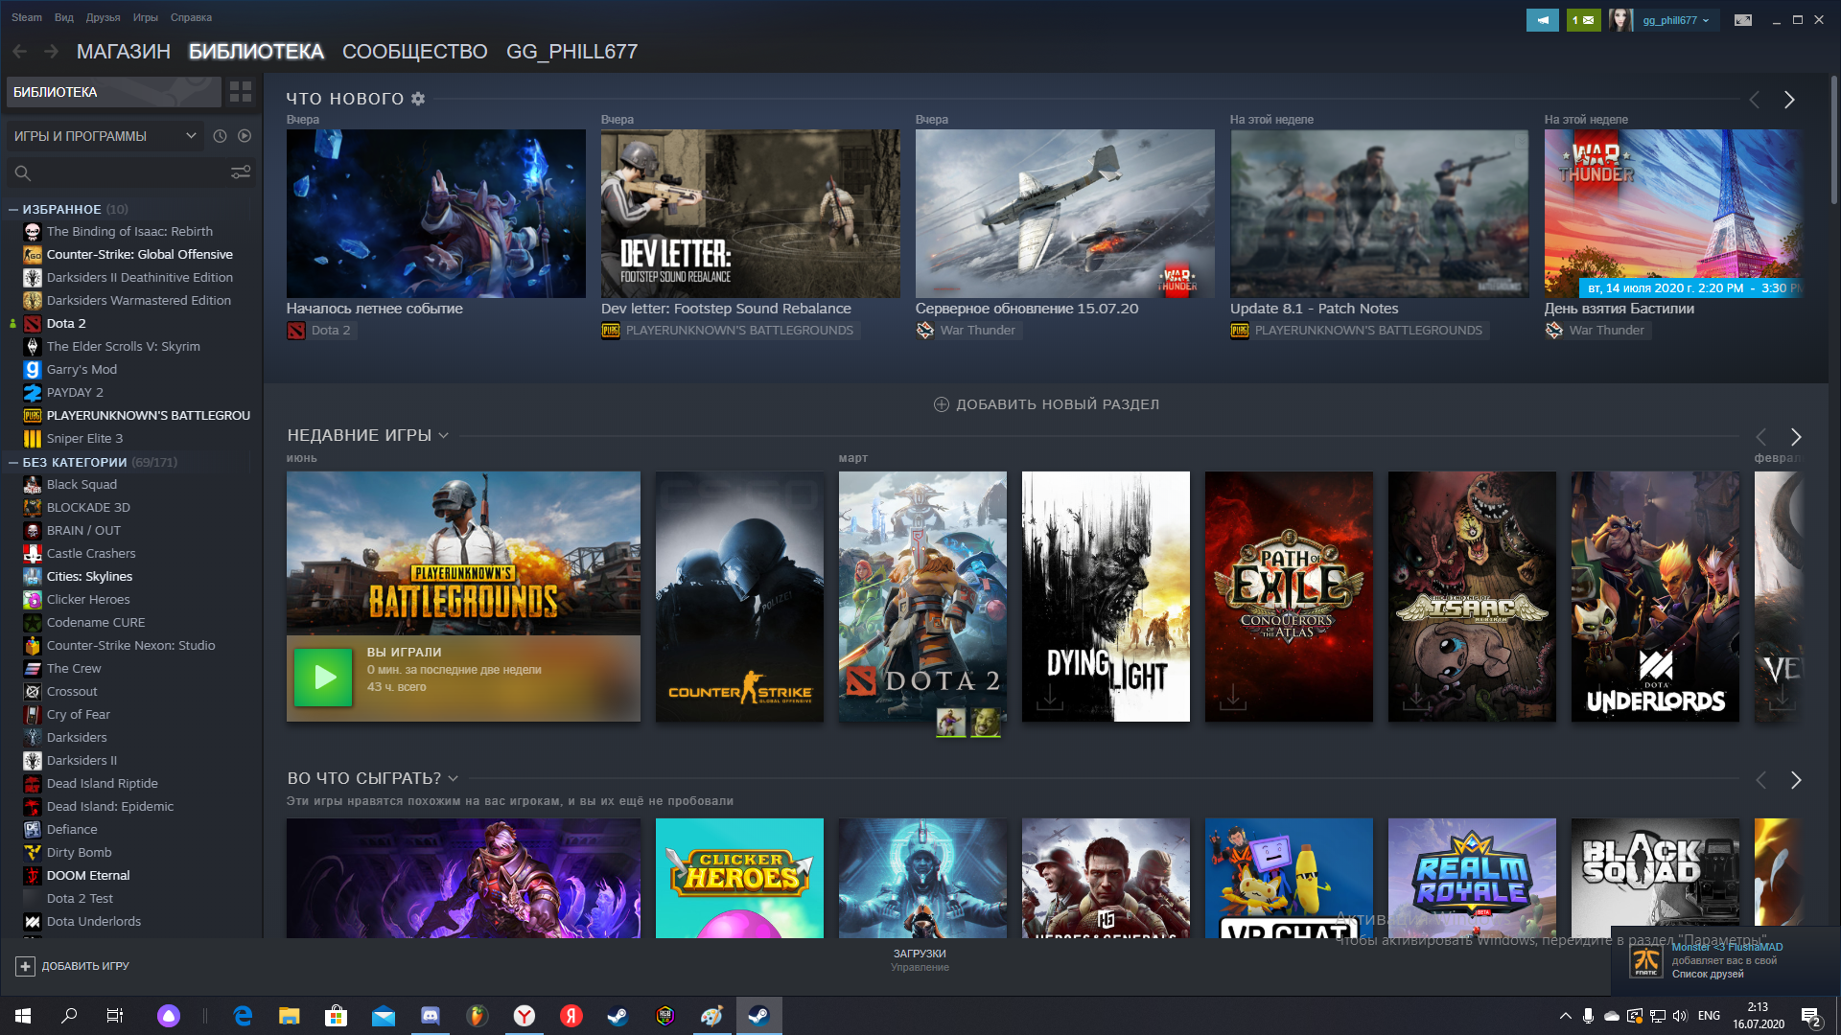Switch library to grid collections view
The height and width of the screenshot is (1035, 1841).
(241, 92)
